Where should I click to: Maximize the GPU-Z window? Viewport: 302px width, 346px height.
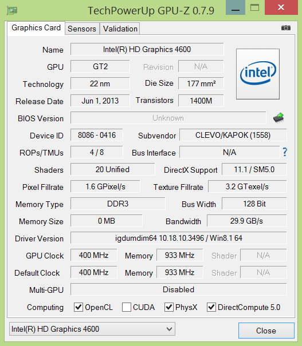click(x=254, y=8)
